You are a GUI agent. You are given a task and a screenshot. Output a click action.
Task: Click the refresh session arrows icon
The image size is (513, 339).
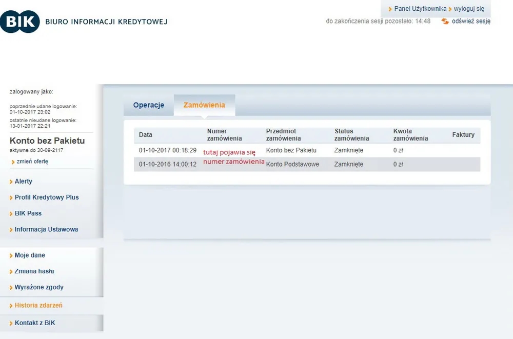tap(445, 22)
